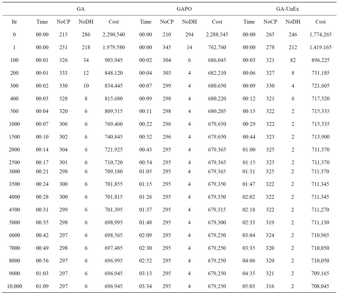
Task: Select GA cost value 1,979,580
Action: click(113, 47)
